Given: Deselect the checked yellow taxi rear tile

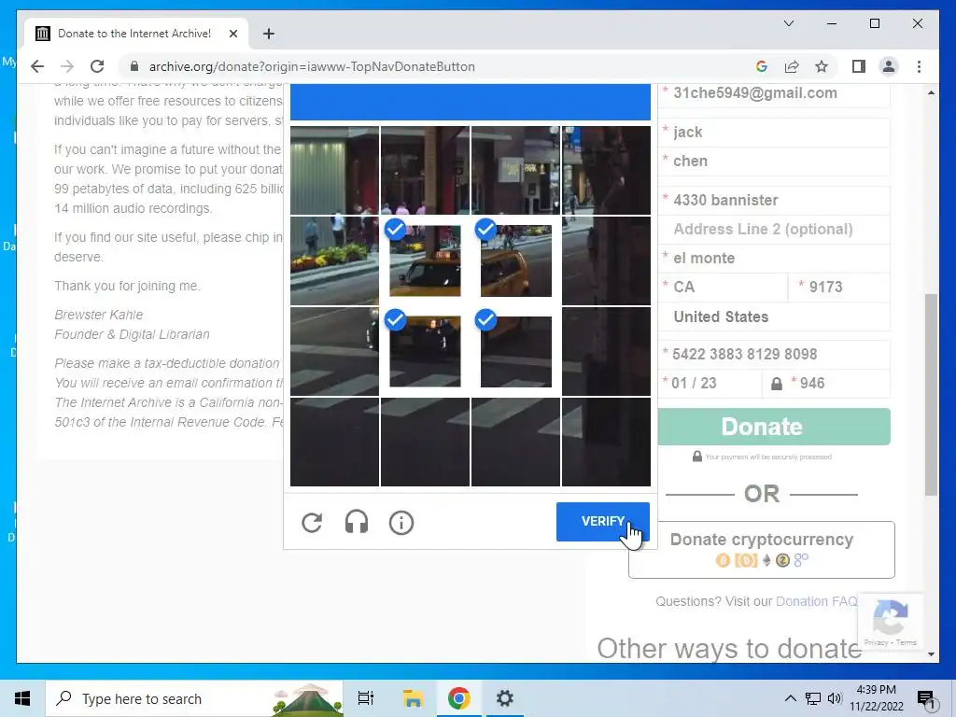Looking at the screenshot, I should coord(515,261).
